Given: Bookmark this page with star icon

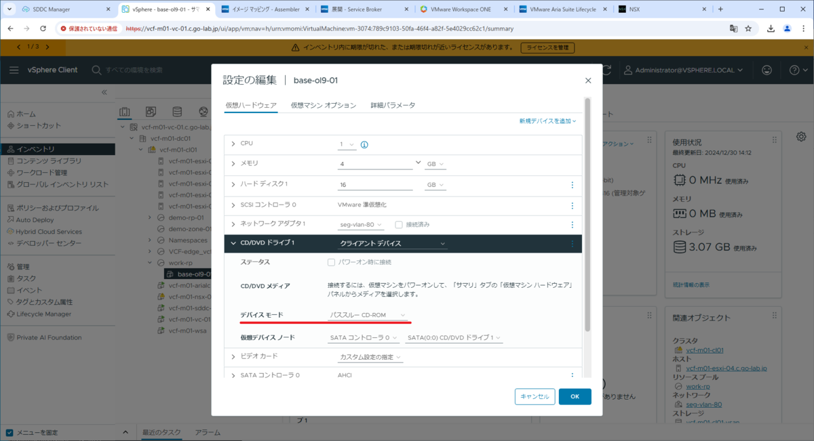Looking at the screenshot, I should [x=748, y=29].
